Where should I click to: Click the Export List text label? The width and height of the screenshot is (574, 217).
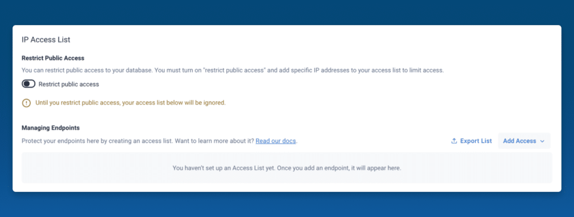[x=476, y=141]
